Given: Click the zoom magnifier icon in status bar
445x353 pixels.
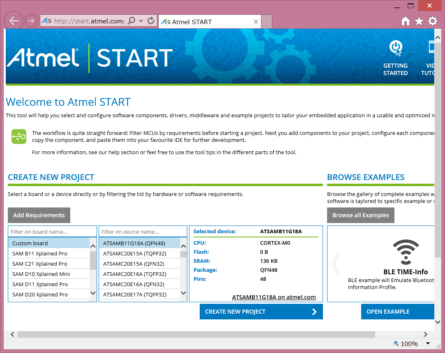Looking at the screenshot, I should (396, 344).
